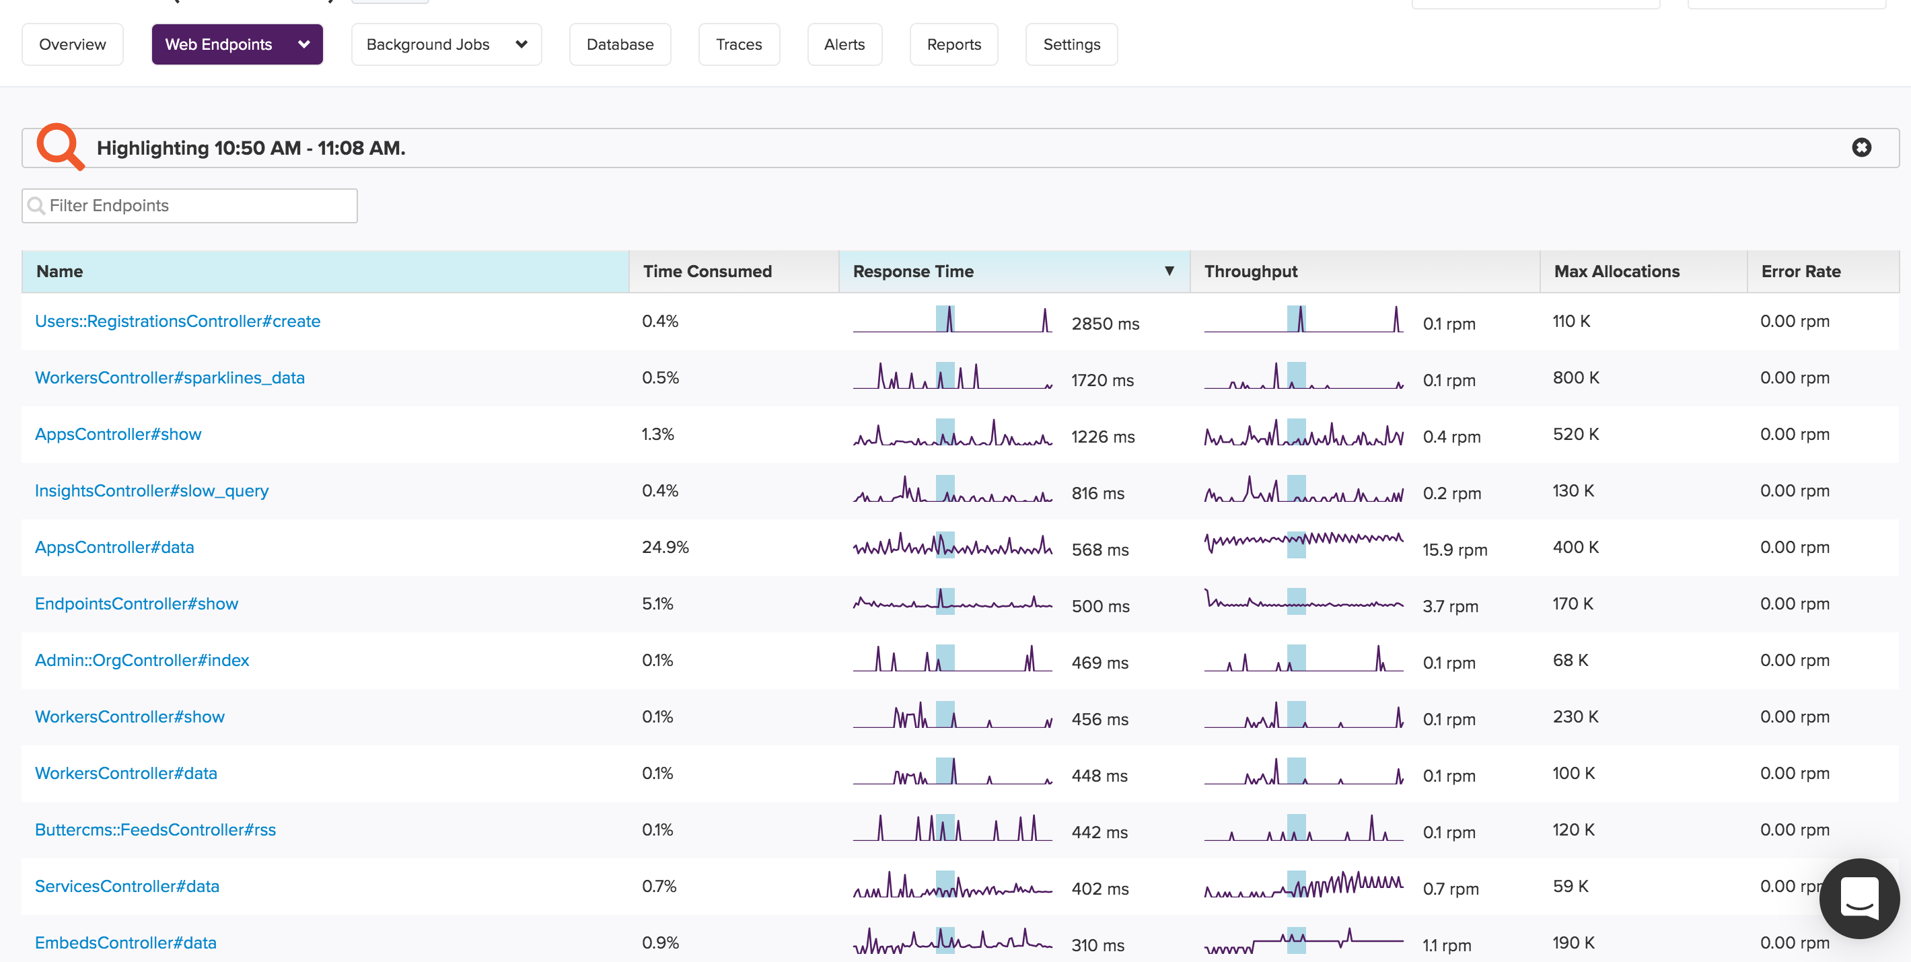Dismiss the highlighting time range banner
Viewport: 1911px width, 962px height.
pyautogui.click(x=1861, y=147)
